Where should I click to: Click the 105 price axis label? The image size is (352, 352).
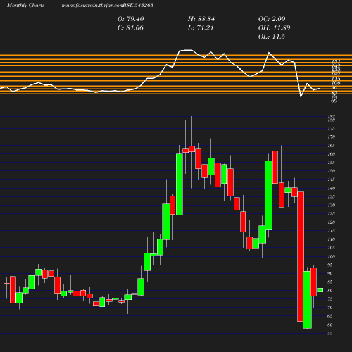point(332,248)
